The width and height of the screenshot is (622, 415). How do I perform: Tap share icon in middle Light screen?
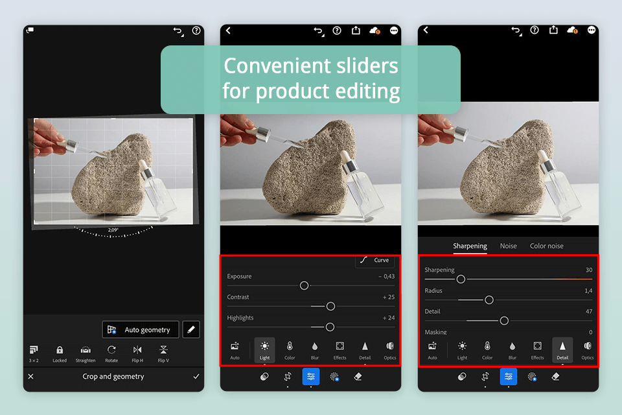coord(356,30)
